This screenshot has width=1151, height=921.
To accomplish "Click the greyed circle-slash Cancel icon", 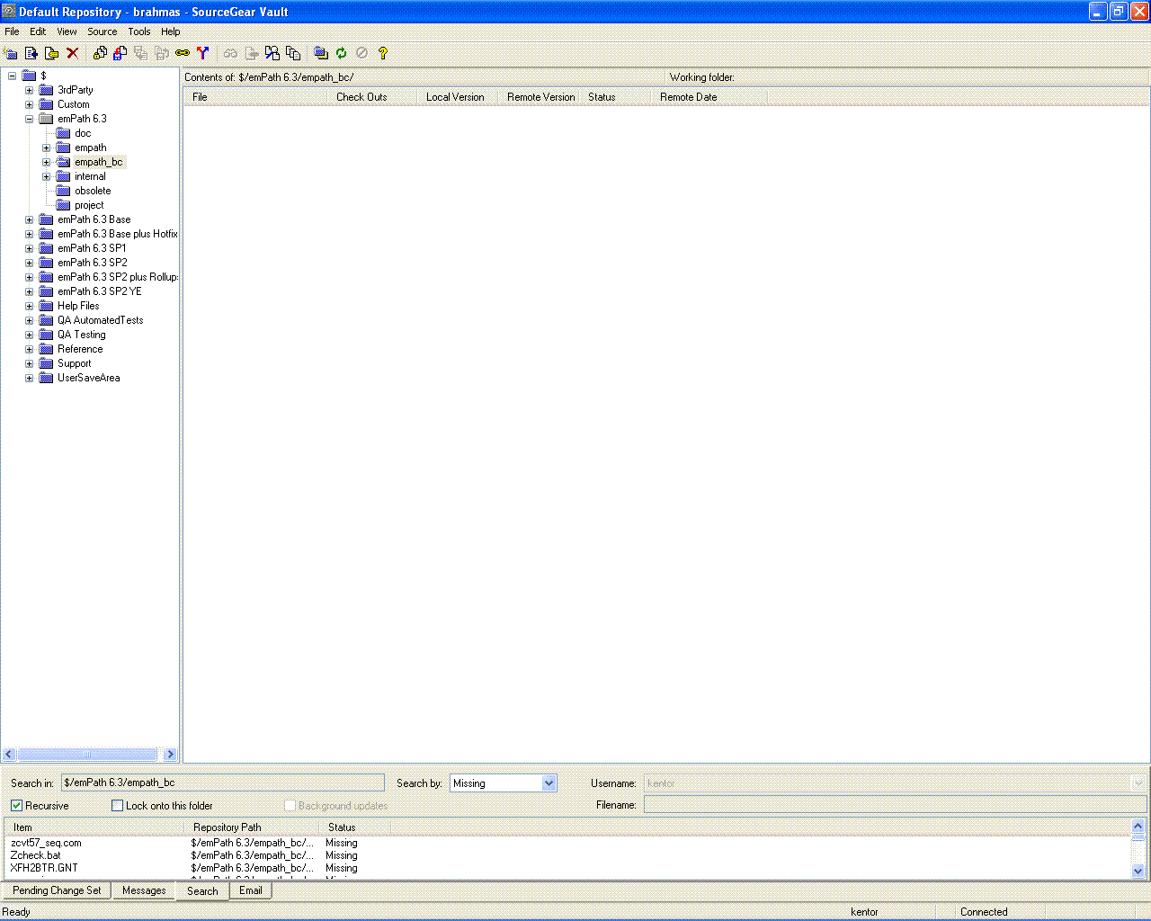I will click(x=362, y=53).
